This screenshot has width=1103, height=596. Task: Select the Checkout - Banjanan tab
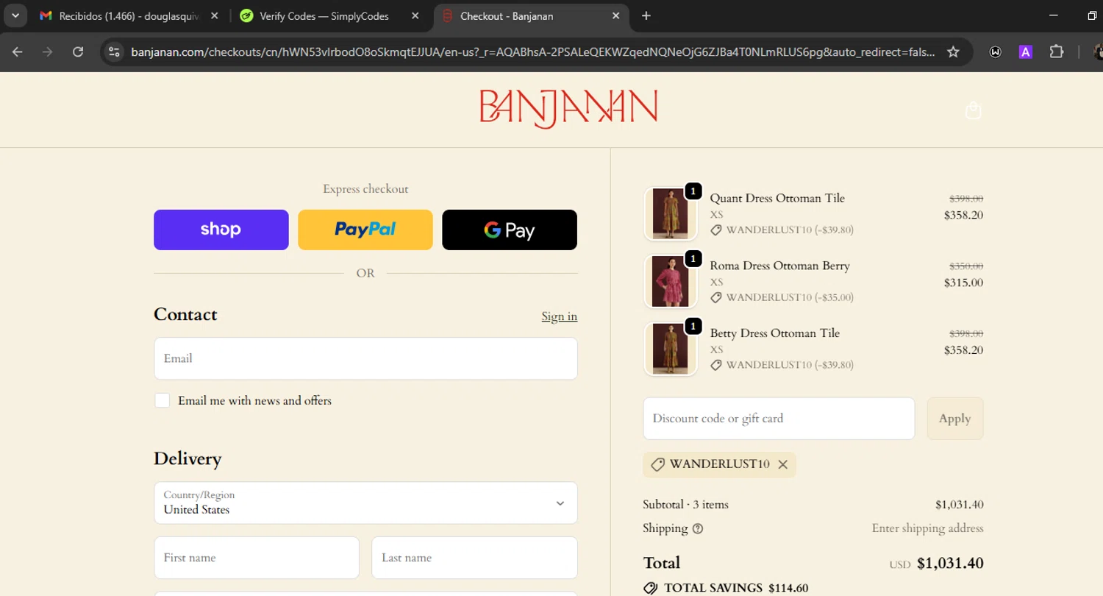tap(529, 16)
